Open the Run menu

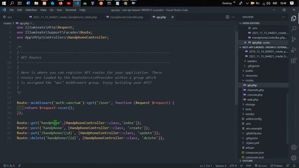click(59, 10)
